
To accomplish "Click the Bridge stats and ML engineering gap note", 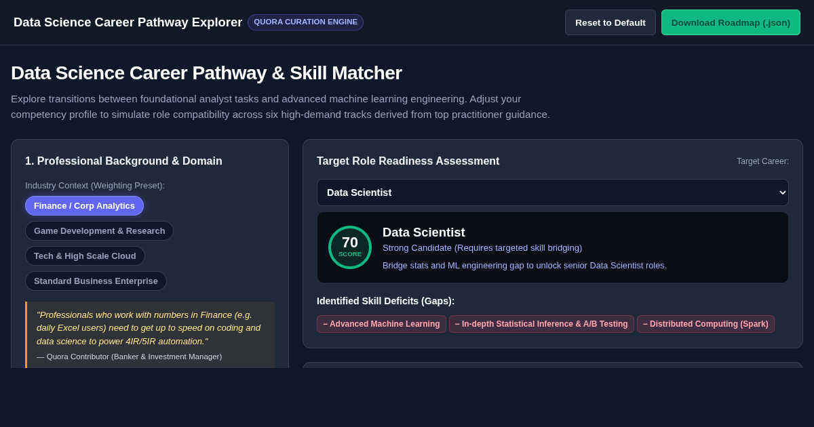I will (x=524, y=266).
